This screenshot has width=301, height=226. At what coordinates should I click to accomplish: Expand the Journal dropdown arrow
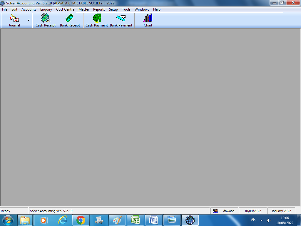29,20
